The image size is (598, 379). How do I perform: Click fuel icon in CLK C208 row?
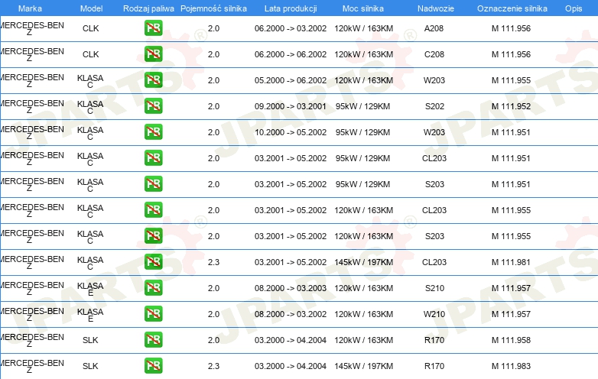tap(153, 54)
